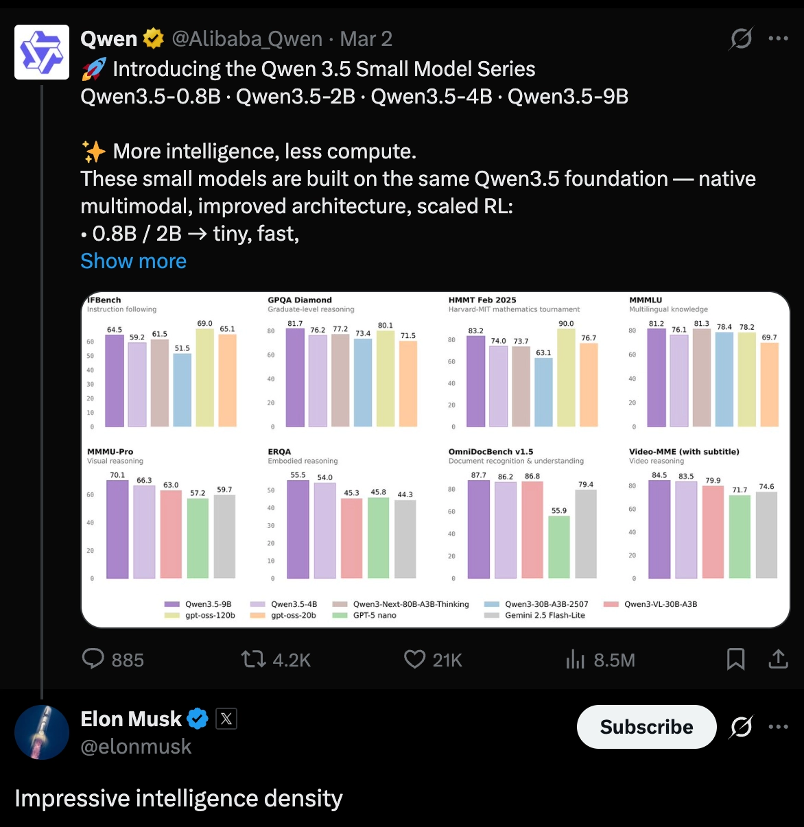Click Qwen's gold verified badge
Screen dimensions: 804x827
point(152,38)
